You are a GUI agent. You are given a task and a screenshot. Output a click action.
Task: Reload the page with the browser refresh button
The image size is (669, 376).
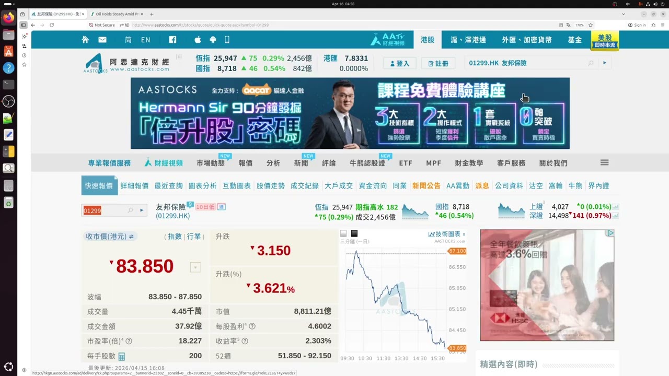[x=52, y=25]
